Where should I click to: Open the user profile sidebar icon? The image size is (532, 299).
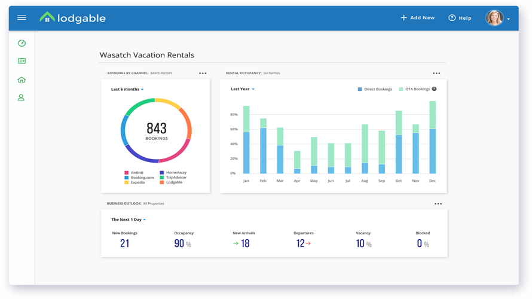pos(21,97)
